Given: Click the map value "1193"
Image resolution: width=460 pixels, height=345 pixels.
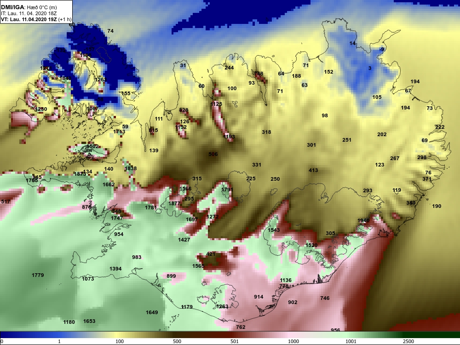Looking at the screenshot, I should (x=229, y=137).
